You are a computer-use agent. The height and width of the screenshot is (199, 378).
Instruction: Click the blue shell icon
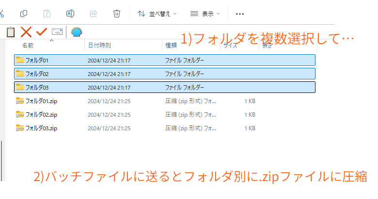click(77, 32)
